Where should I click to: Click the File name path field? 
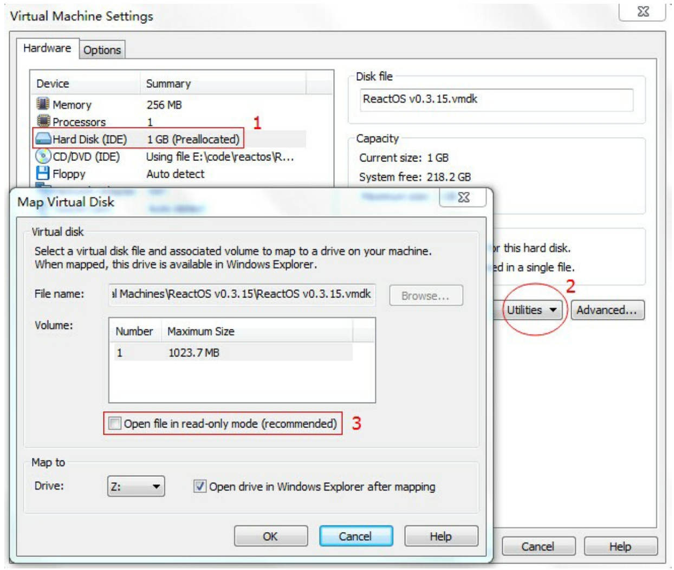(242, 294)
